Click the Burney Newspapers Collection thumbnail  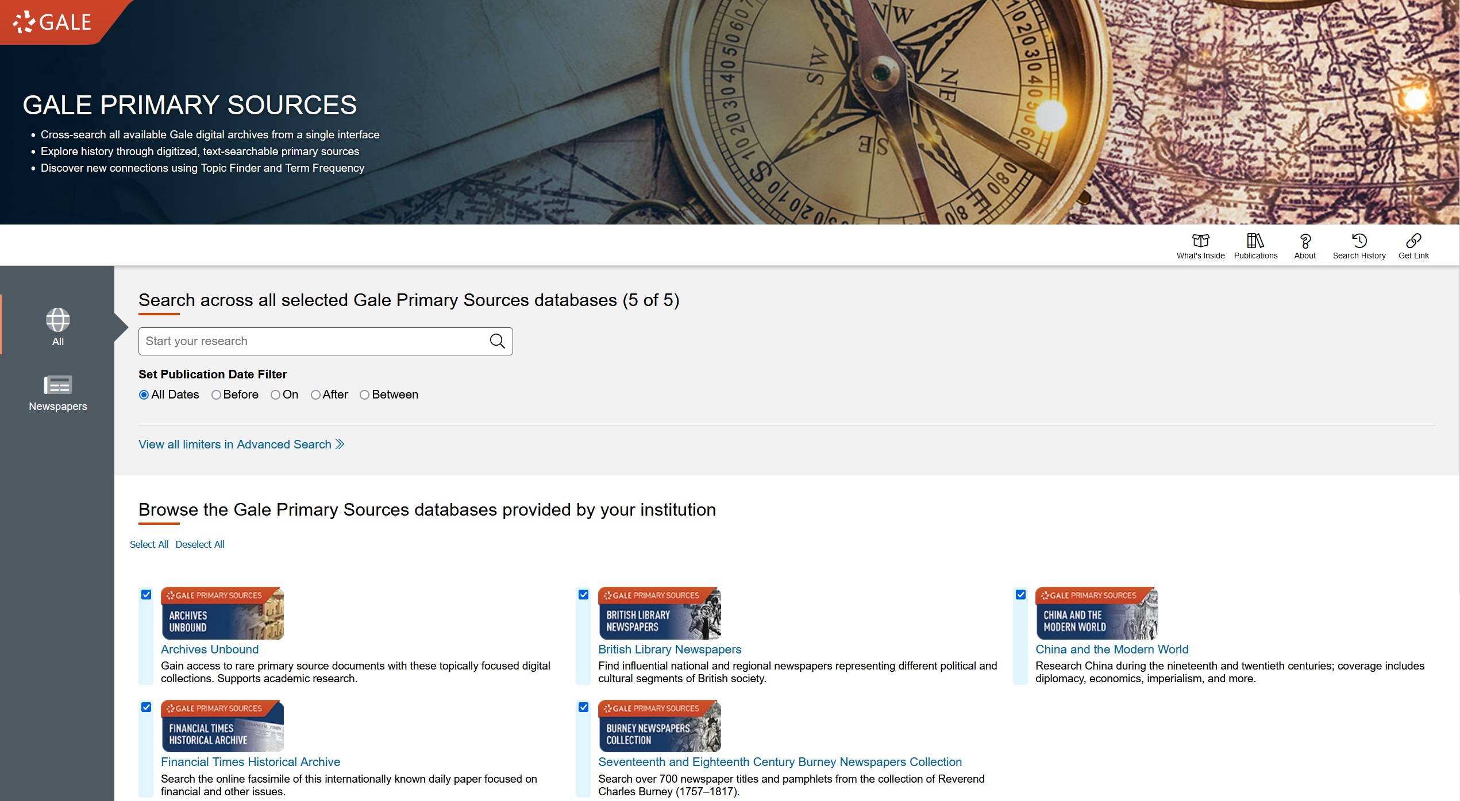click(x=660, y=726)
